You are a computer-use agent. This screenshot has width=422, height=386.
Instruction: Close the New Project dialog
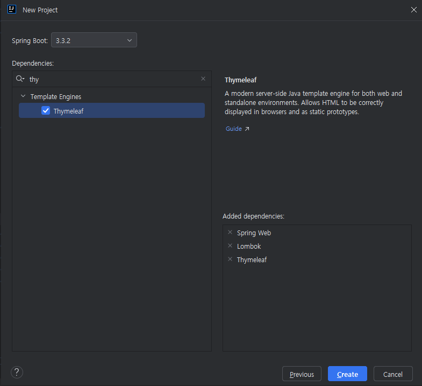[413, 10]
